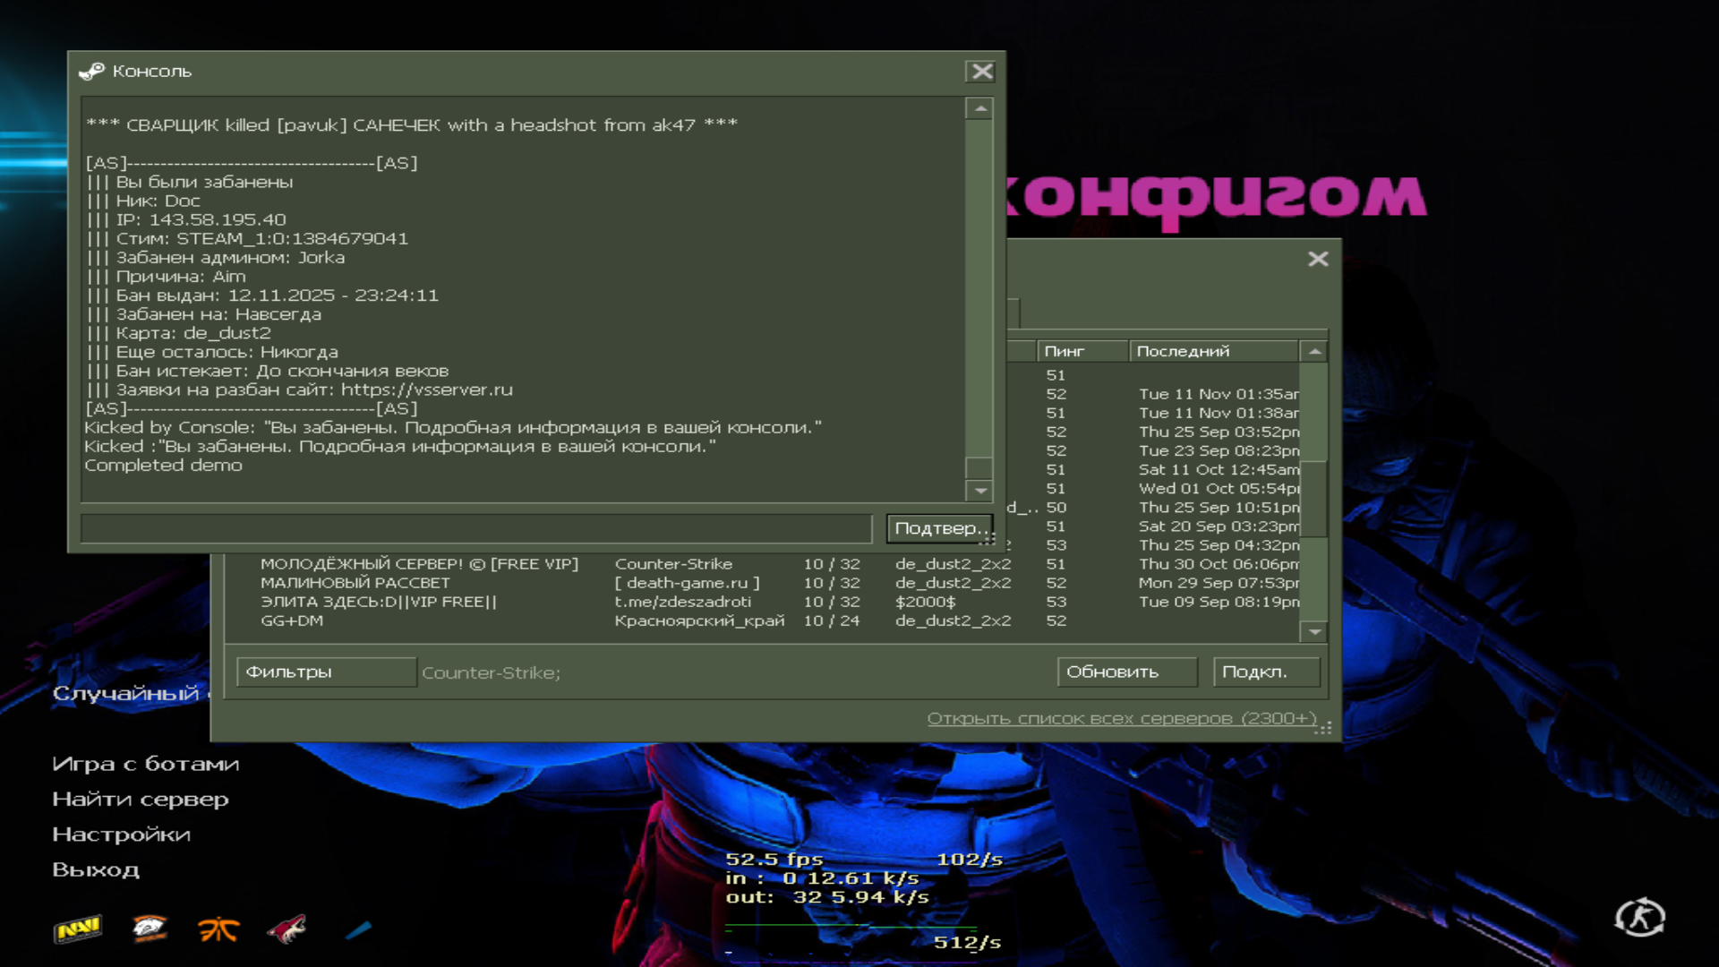1719x967 pixels.
Task: Click the Counter-Strike running man icon
Action: [1639, 918]
